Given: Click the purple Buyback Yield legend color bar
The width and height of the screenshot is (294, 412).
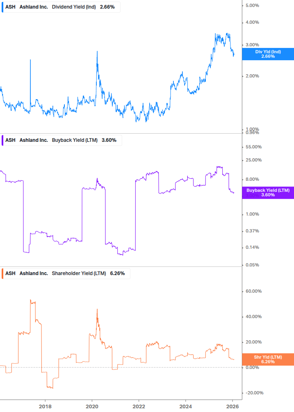Looking at the screenshot, I should (x=2, y=140).
